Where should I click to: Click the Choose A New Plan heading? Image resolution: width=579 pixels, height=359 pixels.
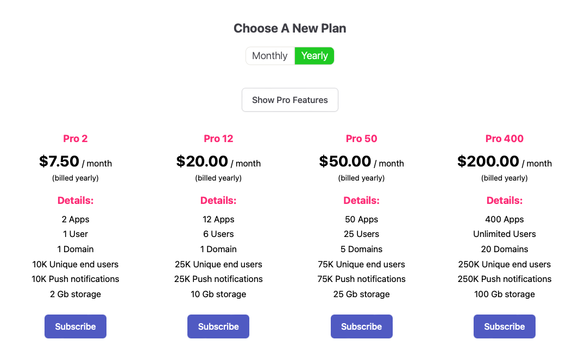tap(289, 28)
